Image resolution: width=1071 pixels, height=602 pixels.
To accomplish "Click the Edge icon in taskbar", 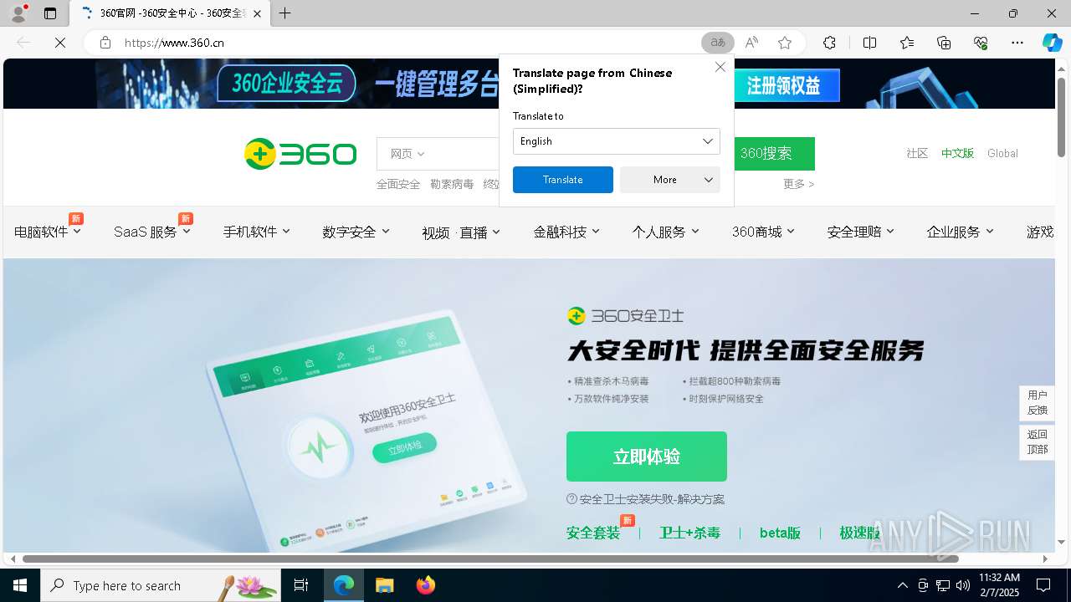I will (x=344, y=585).
